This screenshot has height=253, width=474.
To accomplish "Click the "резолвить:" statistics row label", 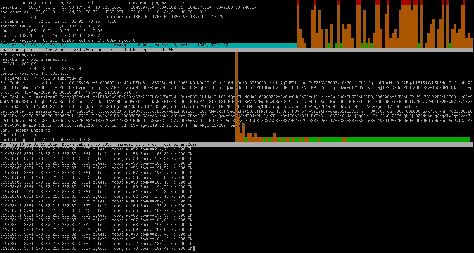I will click(12, 7).
